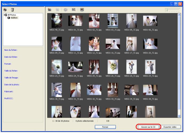Click the add photos toolbar icon

click(49, 10)
